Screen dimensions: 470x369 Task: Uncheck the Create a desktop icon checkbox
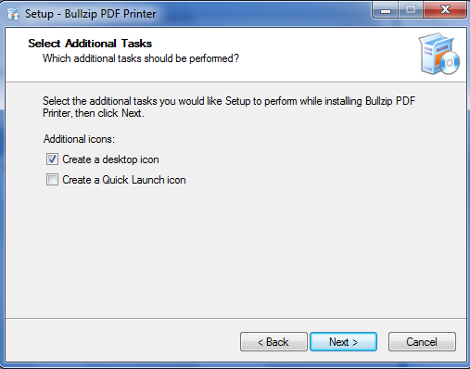(x=52, y=159)
